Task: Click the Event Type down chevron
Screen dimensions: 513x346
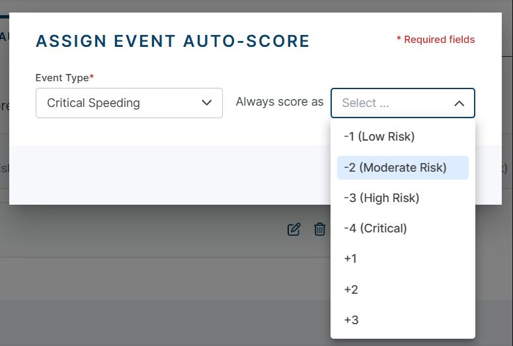Action: [x=206, y=103]
